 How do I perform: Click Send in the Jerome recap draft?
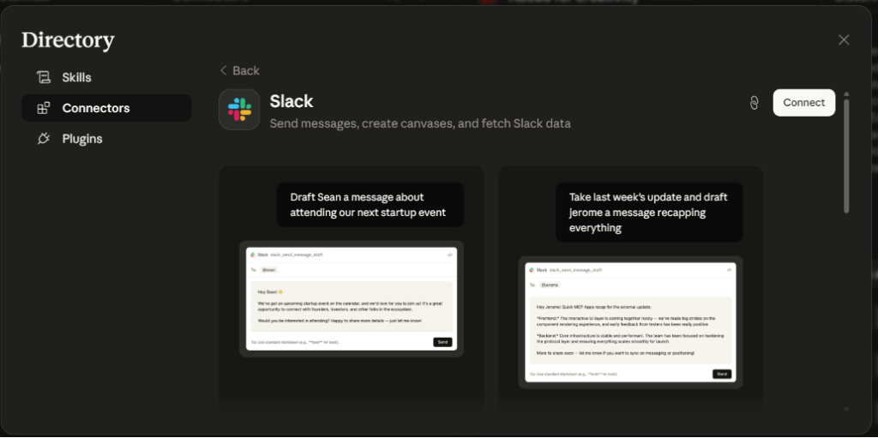click(x=722, y=375)
